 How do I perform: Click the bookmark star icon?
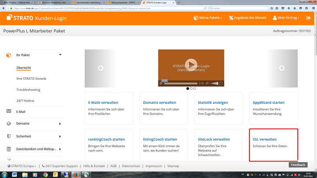coord(272,8)
